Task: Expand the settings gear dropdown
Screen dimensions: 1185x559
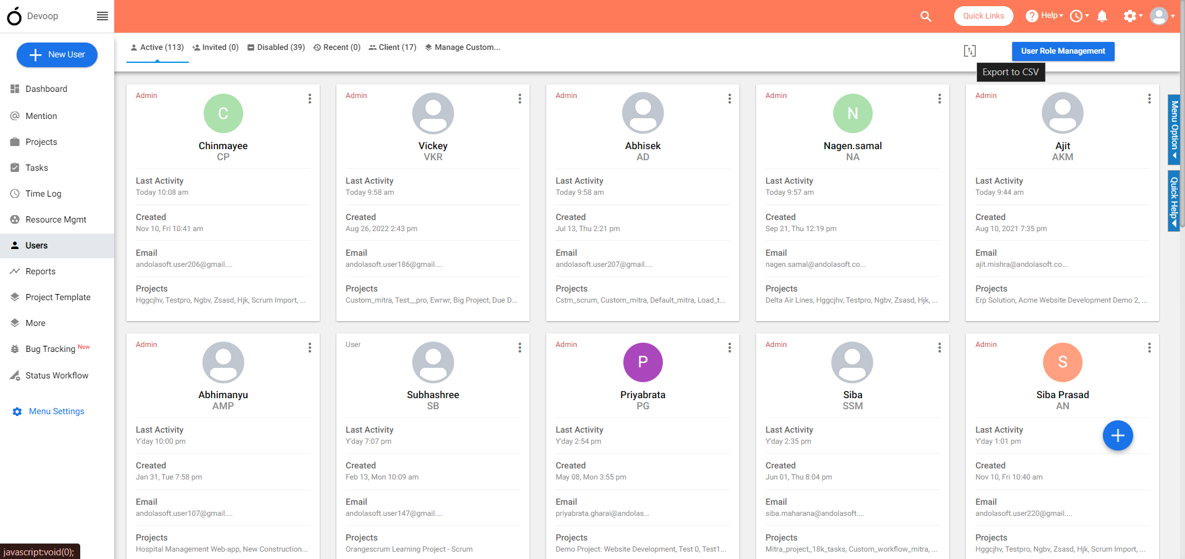Action: (1131, 16)
